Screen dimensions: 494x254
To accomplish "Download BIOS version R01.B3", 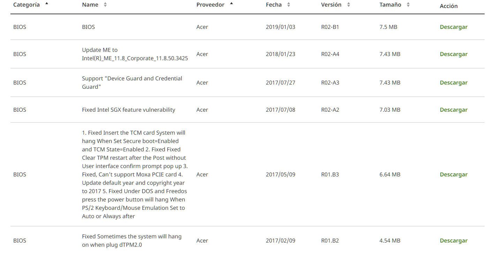I will tap(454, 175).
